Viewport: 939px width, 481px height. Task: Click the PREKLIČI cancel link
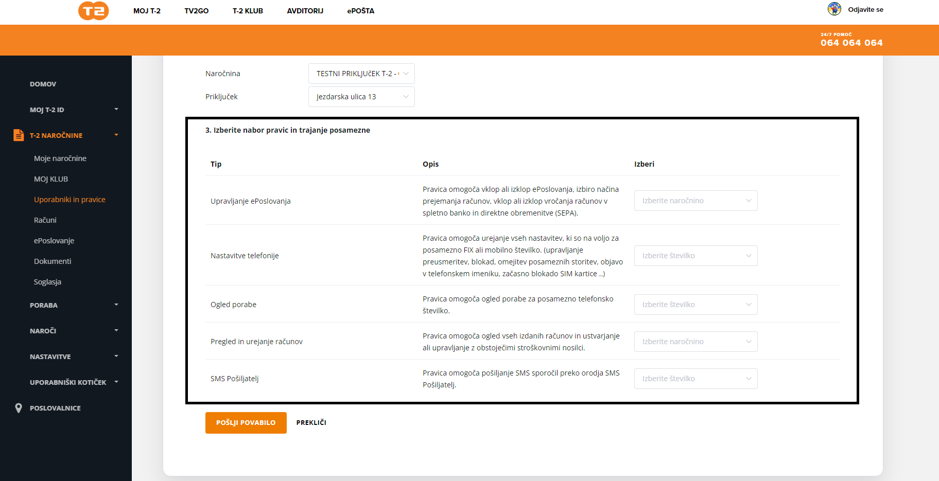(x=311, y=423)
